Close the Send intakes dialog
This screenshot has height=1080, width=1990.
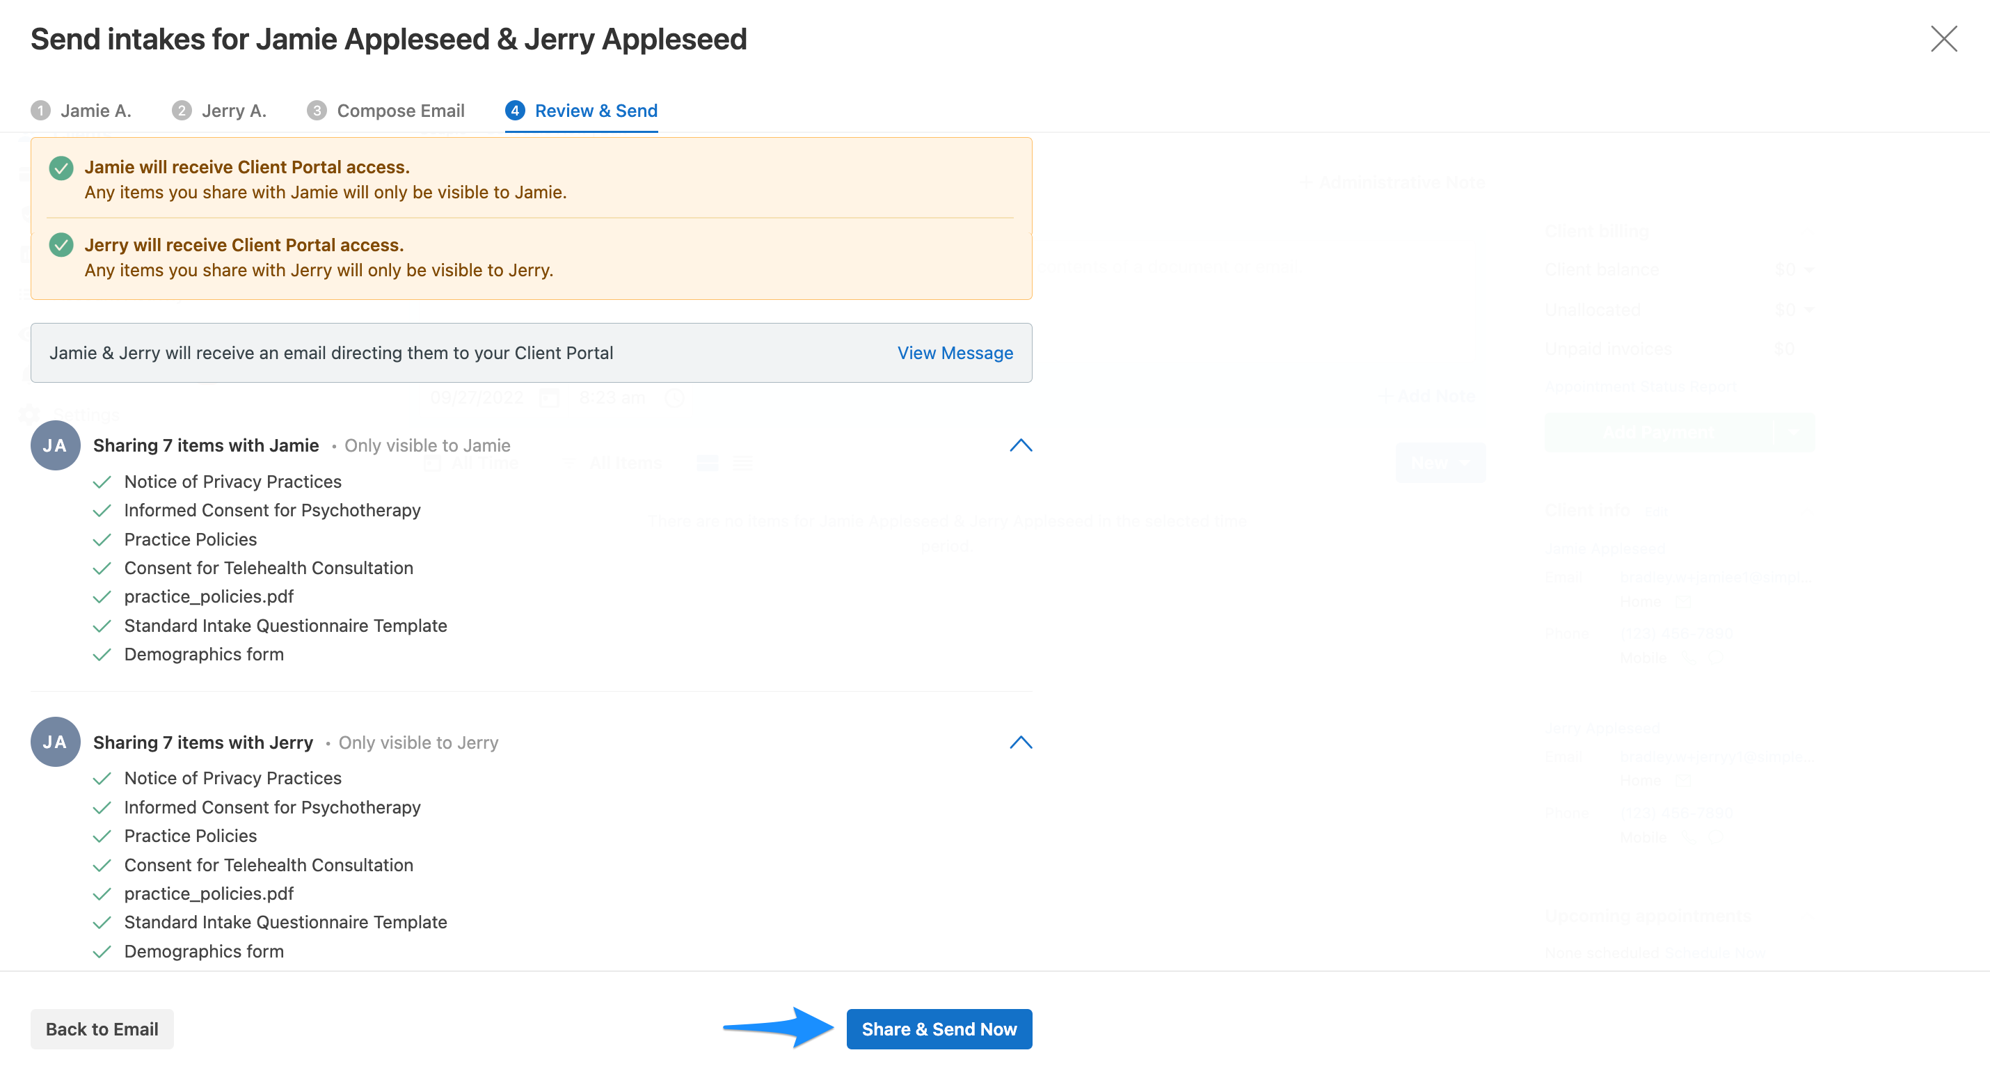coord(1943,39)
